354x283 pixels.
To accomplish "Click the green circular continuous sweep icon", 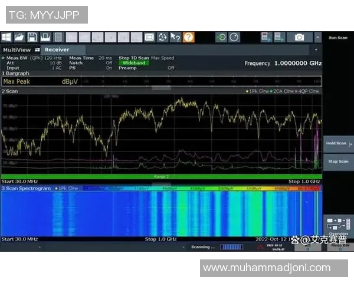I will click(221, 37).
